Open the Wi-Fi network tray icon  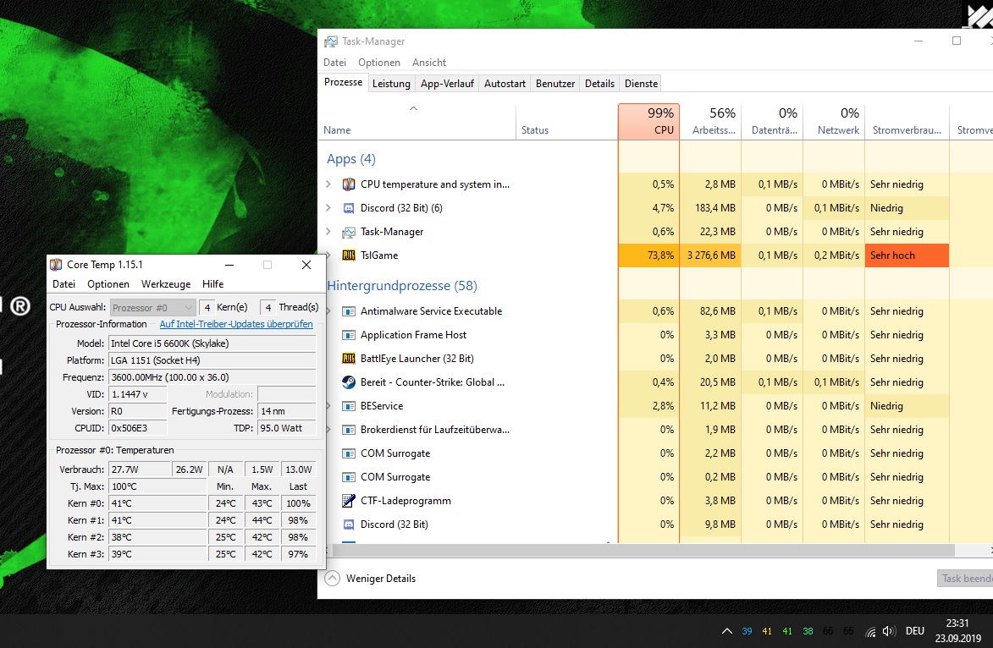871,631
